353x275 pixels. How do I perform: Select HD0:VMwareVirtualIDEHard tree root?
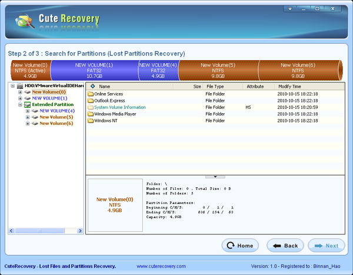[54, 85]
